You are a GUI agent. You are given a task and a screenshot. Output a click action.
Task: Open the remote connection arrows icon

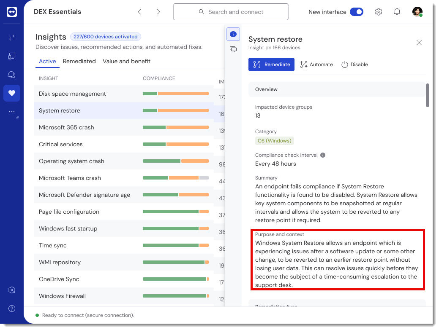12,38
